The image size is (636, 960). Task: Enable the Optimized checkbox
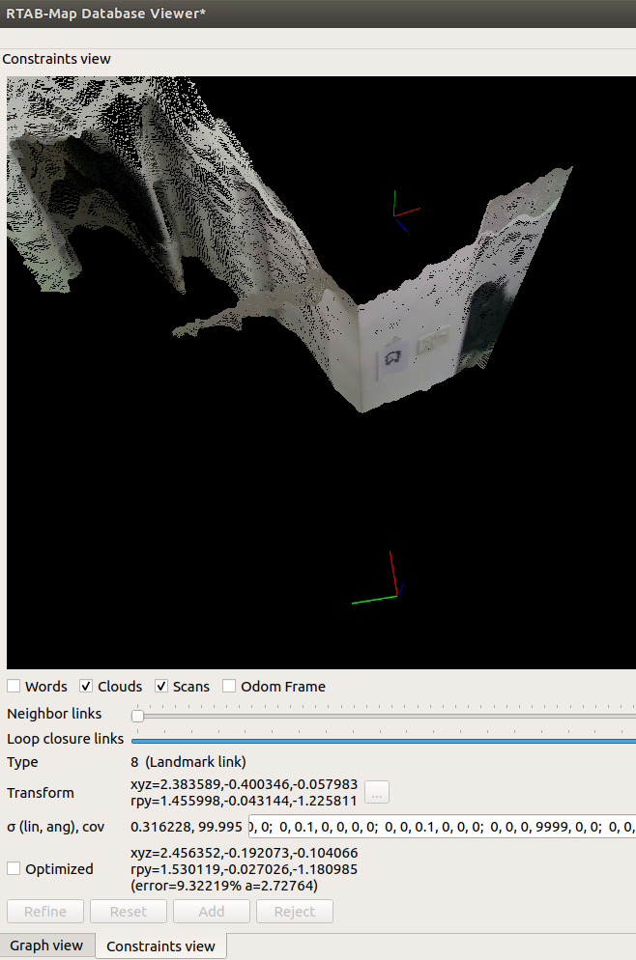click(x=14, y=868)
